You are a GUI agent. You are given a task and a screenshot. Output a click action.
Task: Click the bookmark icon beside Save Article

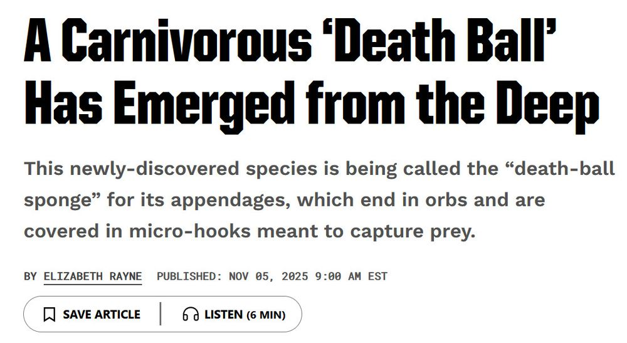point(50,314)
